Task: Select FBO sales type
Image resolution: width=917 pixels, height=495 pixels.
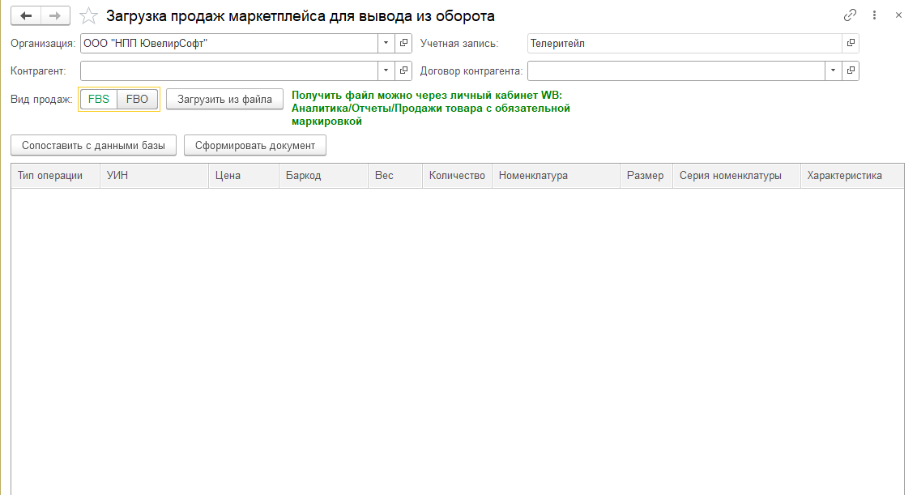Action: 138,99
